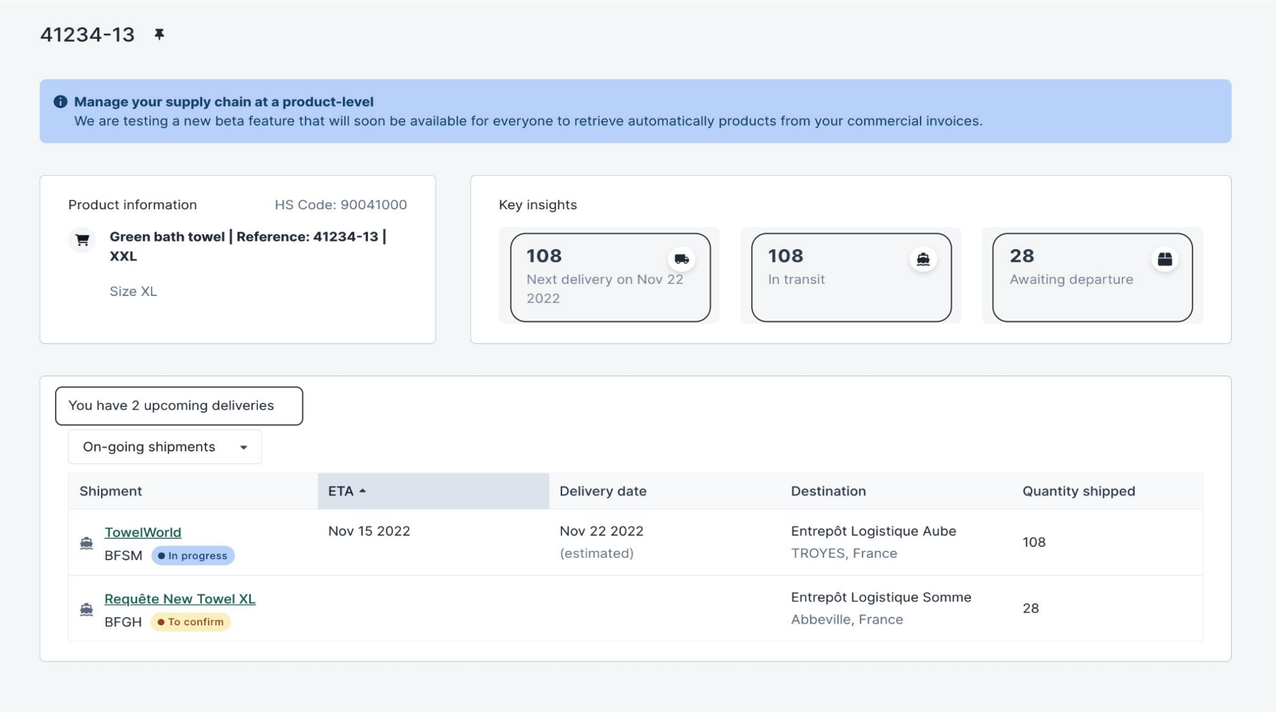
Task: Click the ship icon beside Requête New Towel XL
Action: point(87,610)
